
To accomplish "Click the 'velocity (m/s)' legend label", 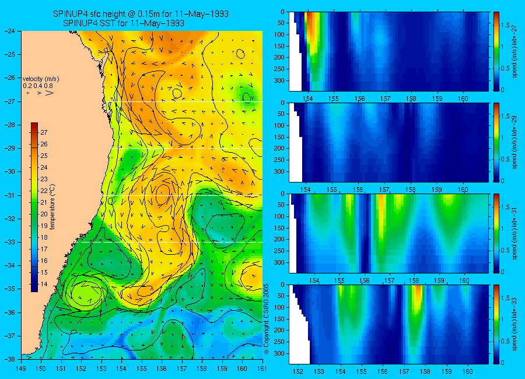I will (41, 79).
